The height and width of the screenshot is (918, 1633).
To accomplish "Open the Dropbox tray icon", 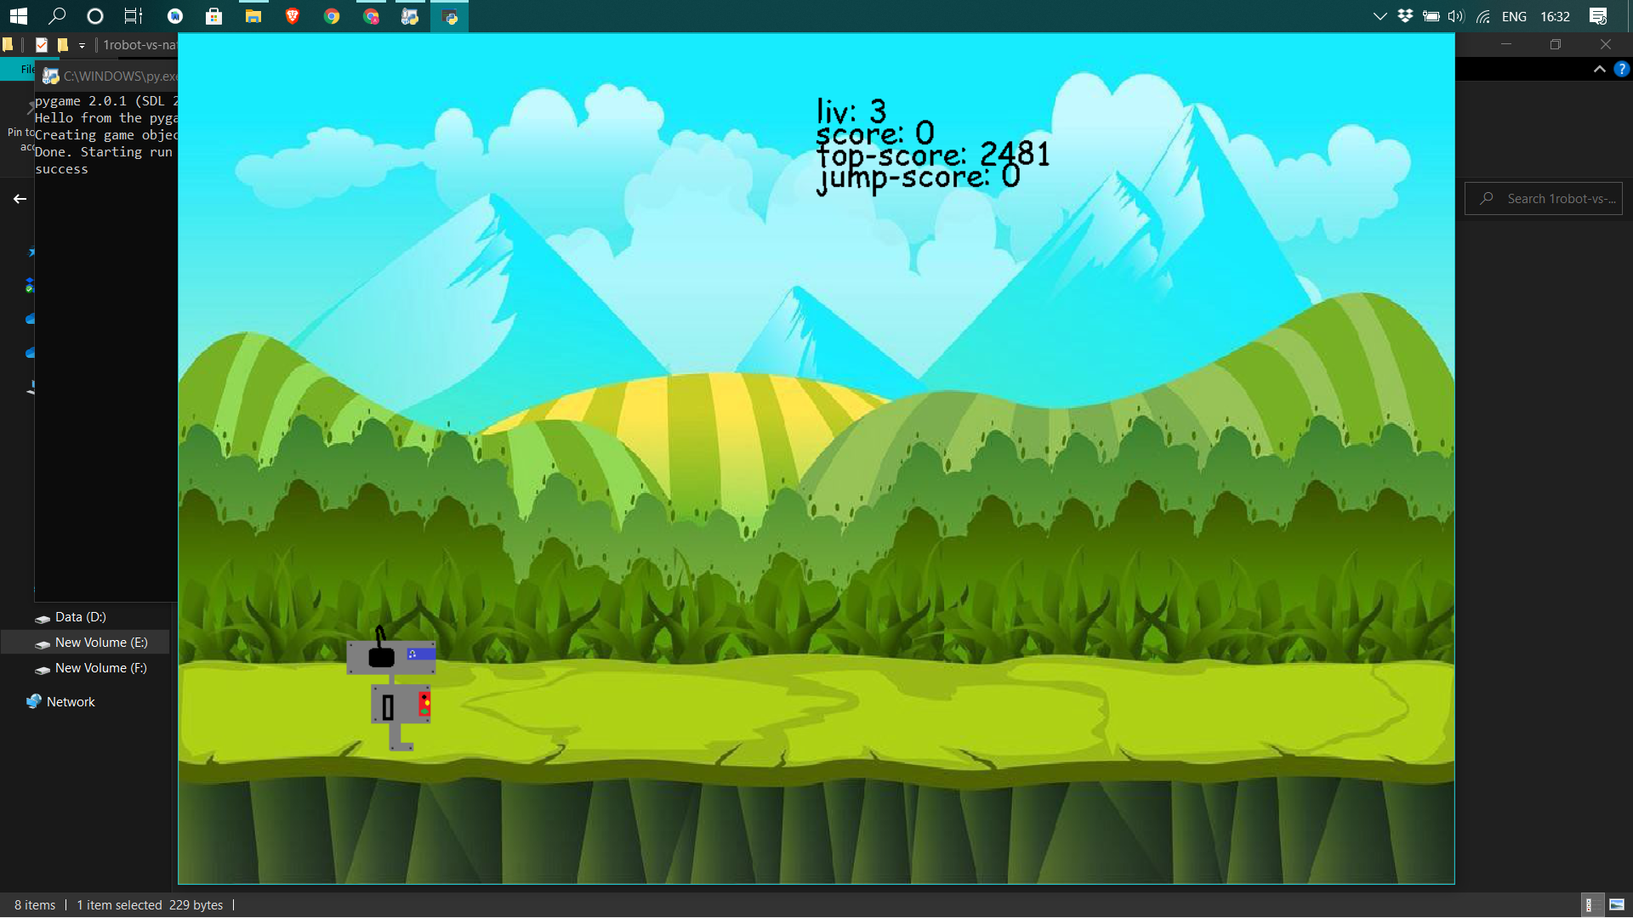I will click(x=1405, y=16).
